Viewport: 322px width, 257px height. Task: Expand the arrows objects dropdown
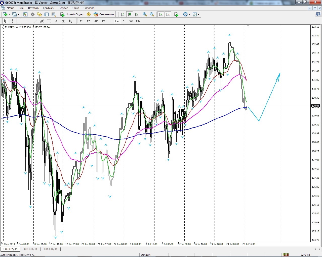[x=74, y=21]
